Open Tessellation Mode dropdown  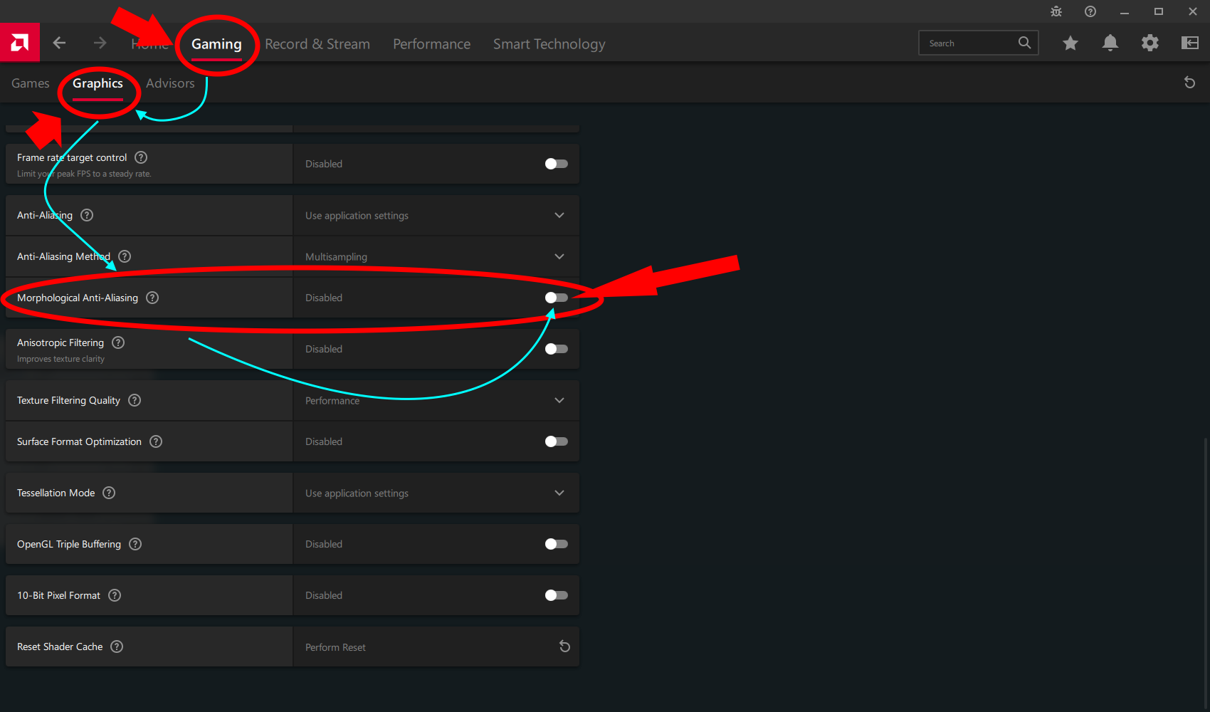(436, 493)
